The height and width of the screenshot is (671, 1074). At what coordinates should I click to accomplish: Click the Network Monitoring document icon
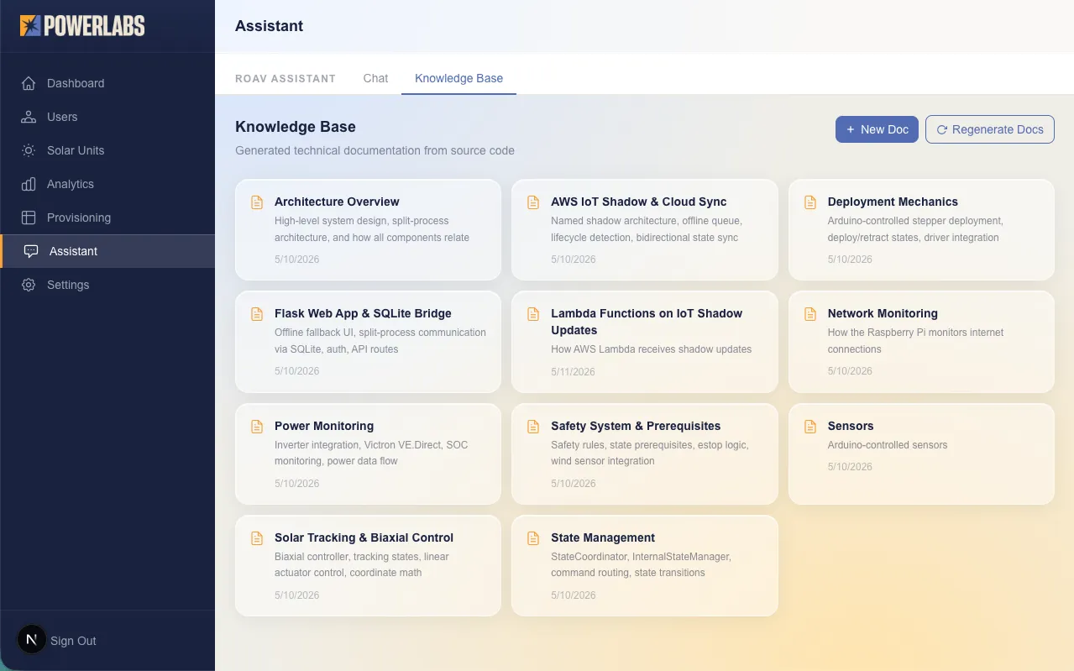tap(810, 314)
